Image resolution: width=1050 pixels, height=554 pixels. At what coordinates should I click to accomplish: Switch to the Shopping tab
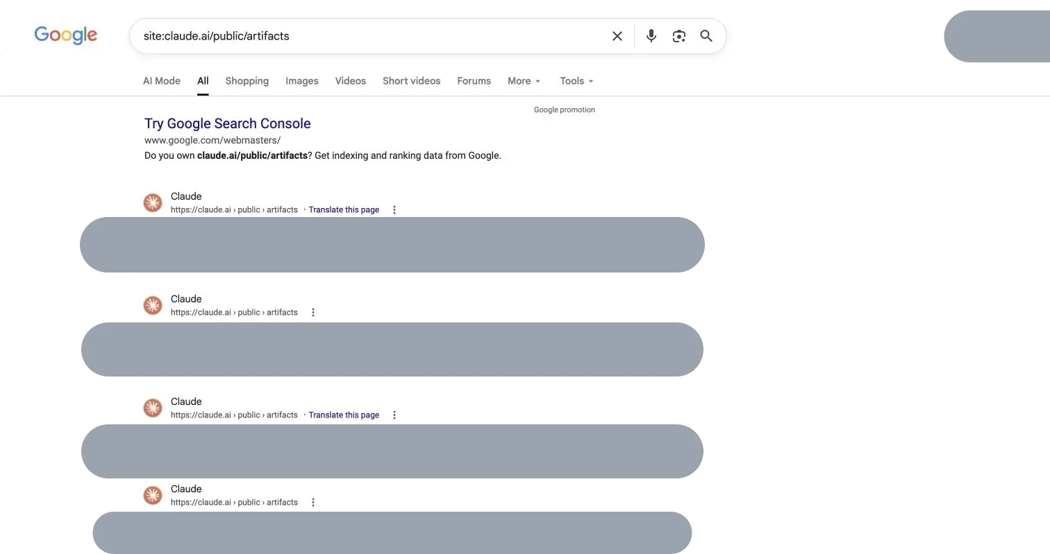[247, 80]
